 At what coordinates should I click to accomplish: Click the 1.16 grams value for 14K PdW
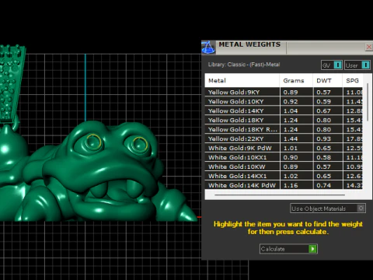tap(291, 185)
